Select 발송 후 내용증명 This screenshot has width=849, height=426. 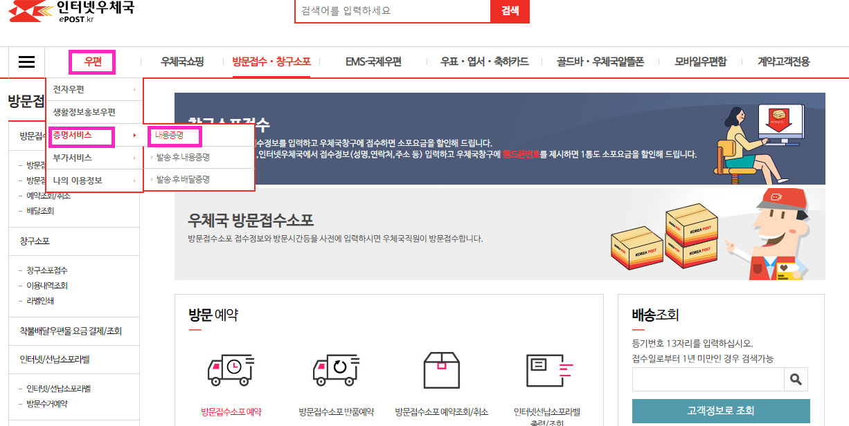183,157
